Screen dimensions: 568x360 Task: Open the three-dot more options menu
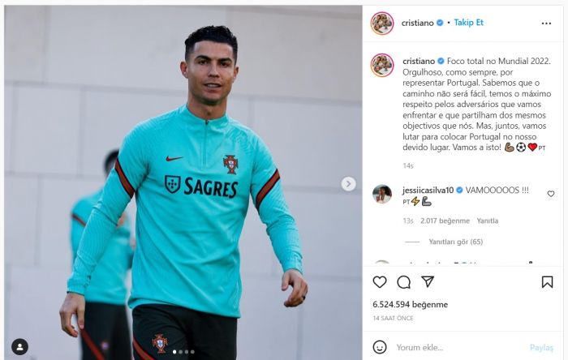coord(546,24)
